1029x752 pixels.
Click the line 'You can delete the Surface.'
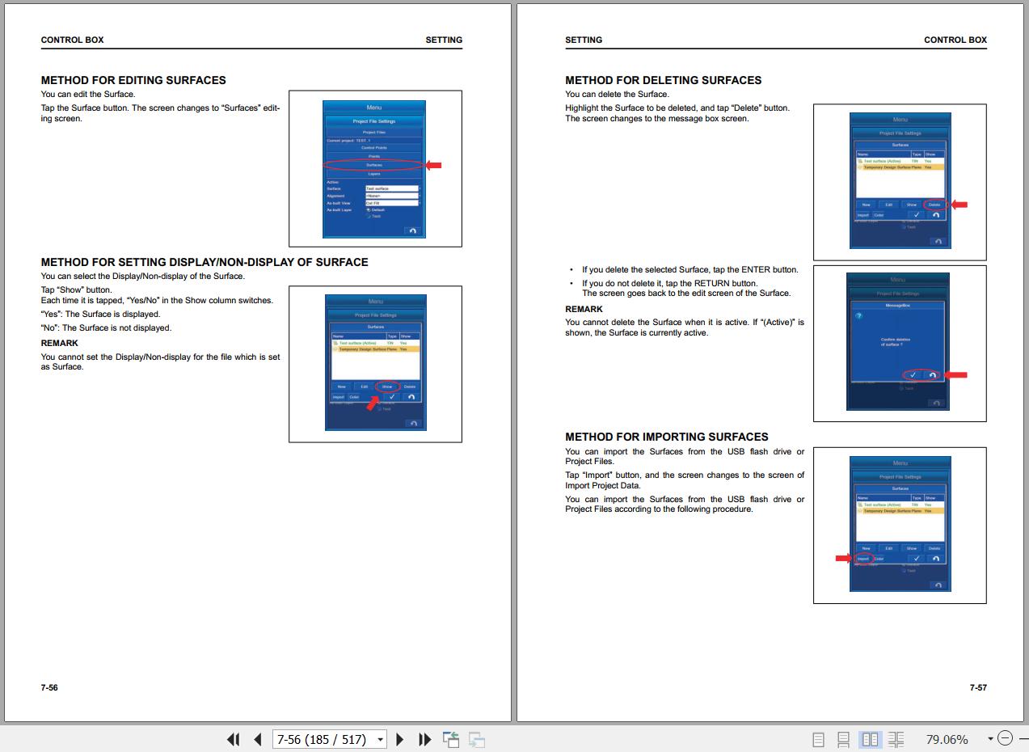pyautogui.click(x=617, y=94)
